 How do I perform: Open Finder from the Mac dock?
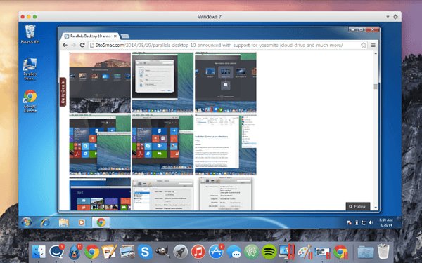click(39, 252)
